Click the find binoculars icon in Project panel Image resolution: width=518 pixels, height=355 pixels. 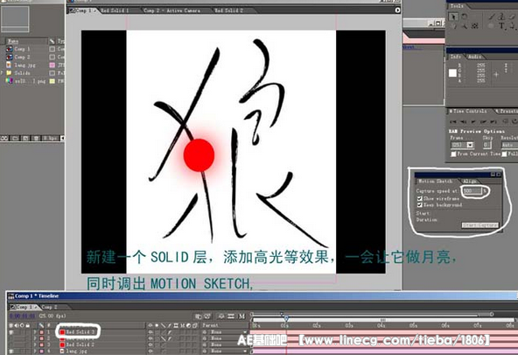4,138
